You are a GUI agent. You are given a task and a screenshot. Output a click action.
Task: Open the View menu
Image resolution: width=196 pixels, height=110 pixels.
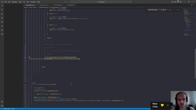pos(20,2)
